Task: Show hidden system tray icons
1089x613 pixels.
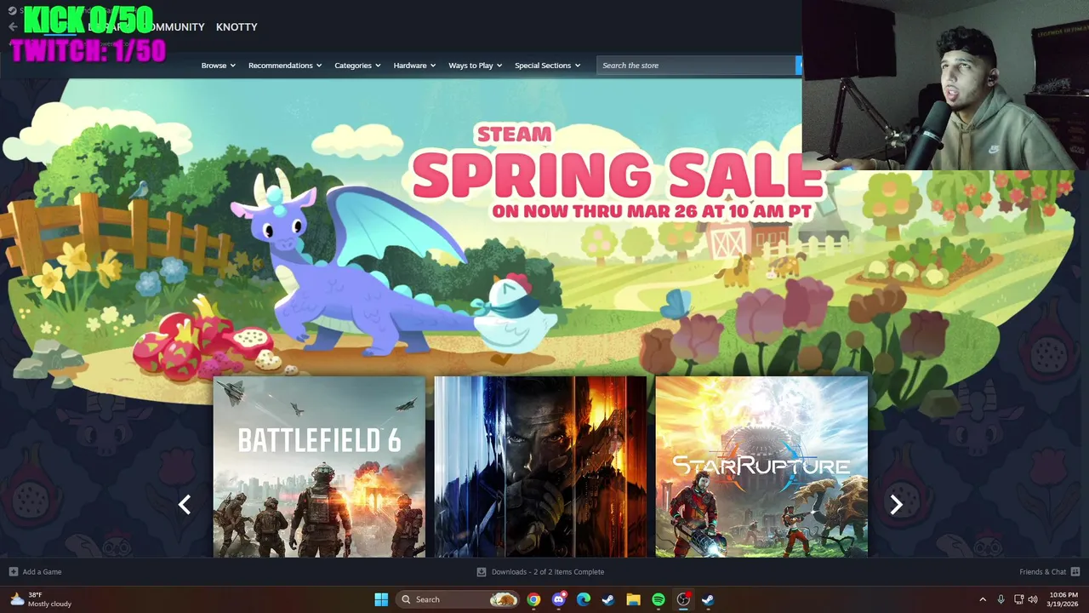Action: 983,599
